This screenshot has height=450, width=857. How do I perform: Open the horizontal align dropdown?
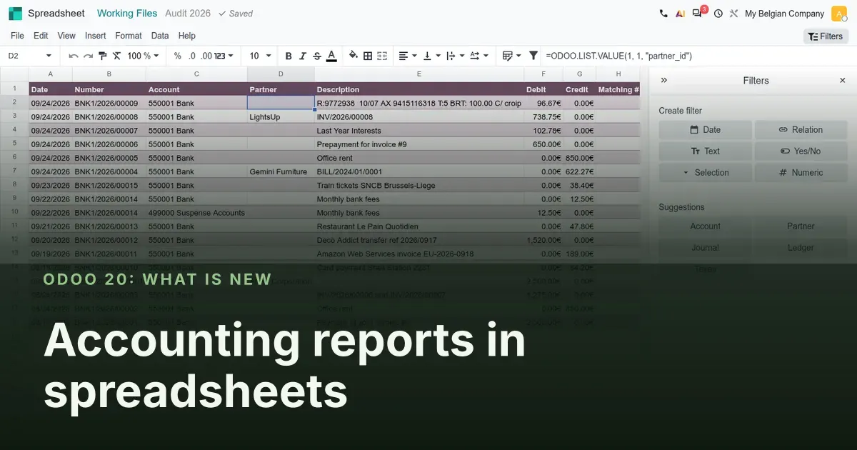[408, 56]
